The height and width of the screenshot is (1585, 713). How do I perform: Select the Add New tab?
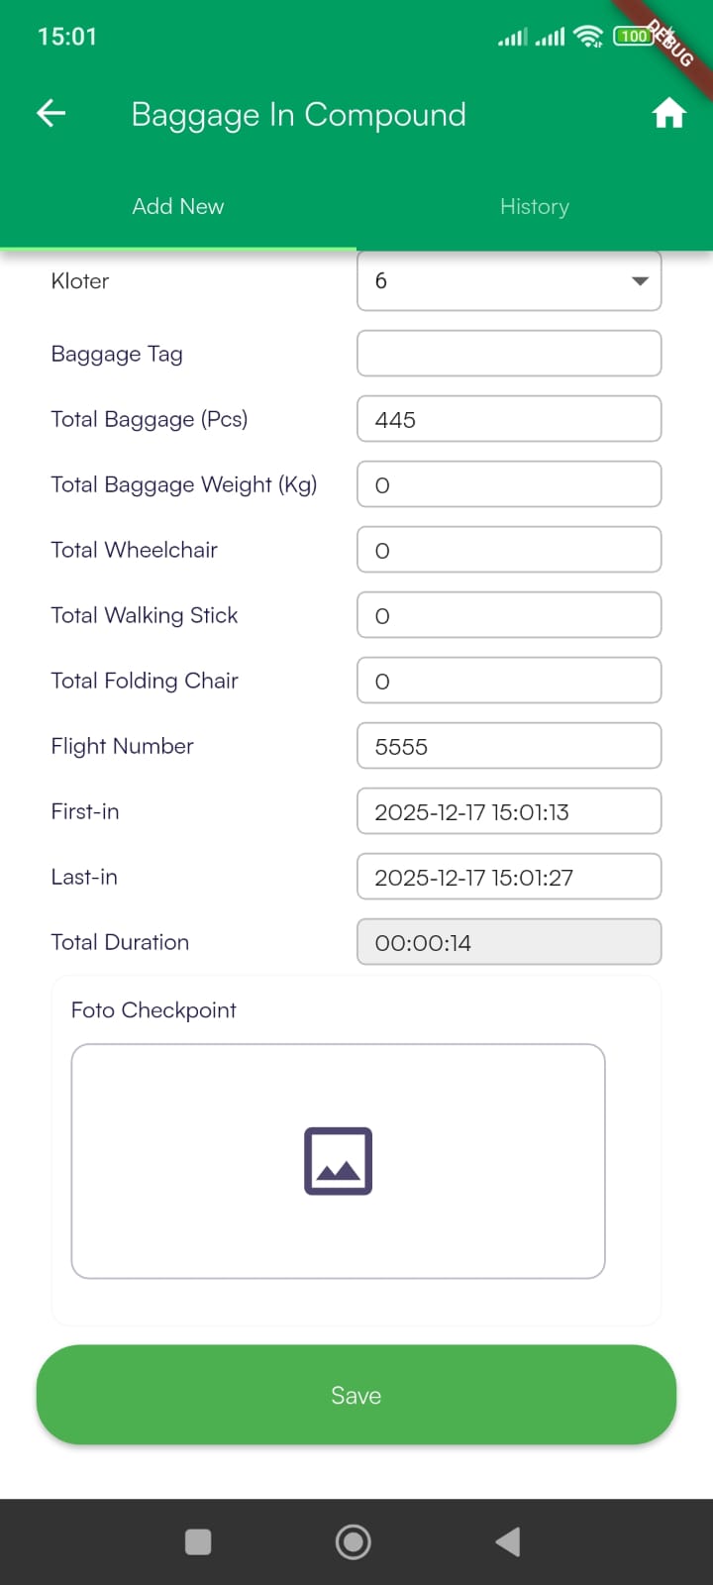pyautogui.click(x=178, y=206)
